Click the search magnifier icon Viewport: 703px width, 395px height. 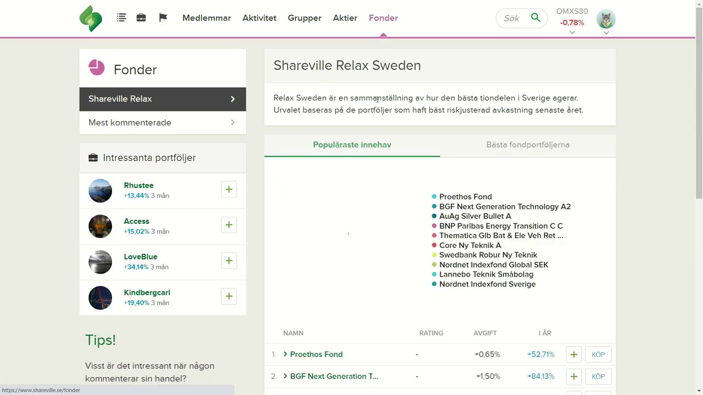coord(535,18)
